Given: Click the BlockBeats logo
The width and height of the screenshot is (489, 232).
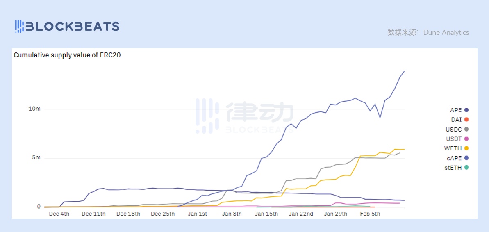Looking at the screenshot, I should (67, 26).
